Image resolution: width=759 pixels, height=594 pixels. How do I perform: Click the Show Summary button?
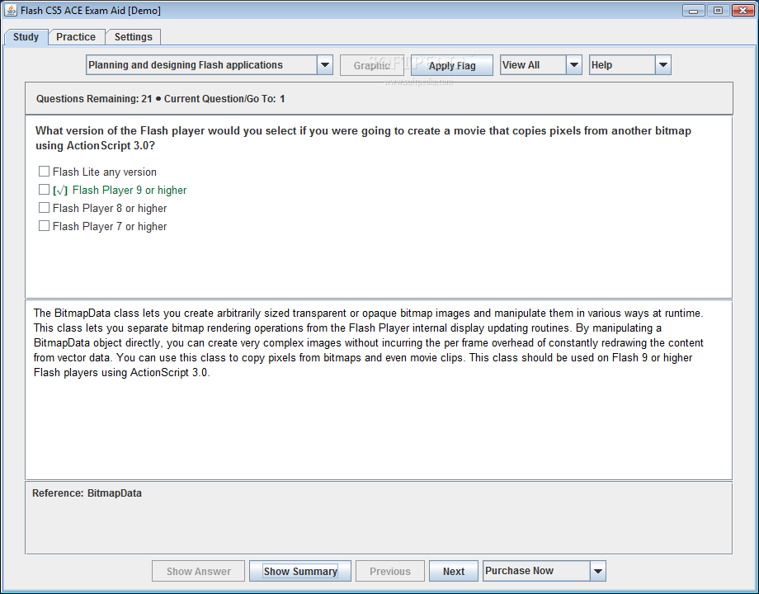click(x=300, y=571)
